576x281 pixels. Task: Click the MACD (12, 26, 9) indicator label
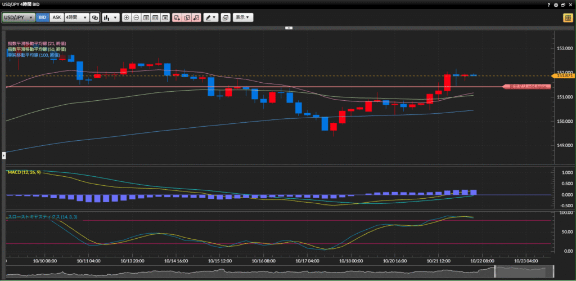[25, 171]
